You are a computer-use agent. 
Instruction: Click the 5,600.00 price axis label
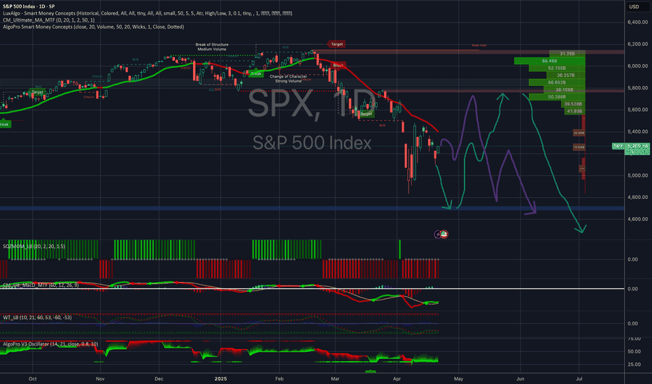coord(637,110)
